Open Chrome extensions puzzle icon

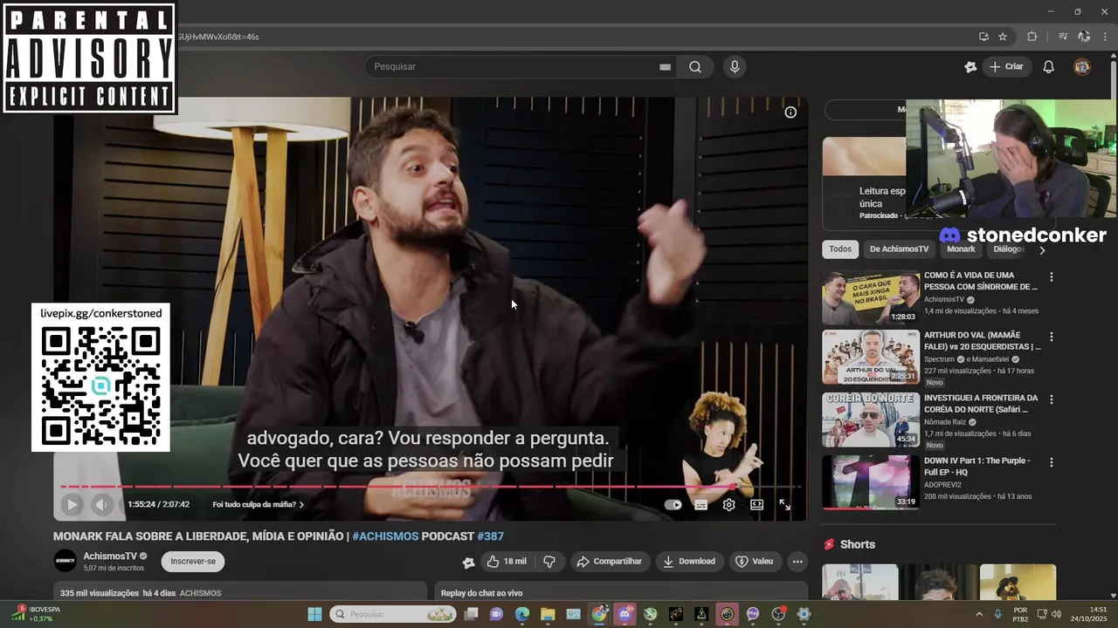[1032, 37]
